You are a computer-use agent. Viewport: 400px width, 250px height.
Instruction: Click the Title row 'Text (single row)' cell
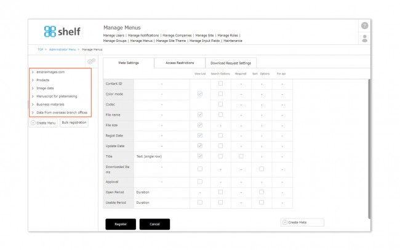pyautogui.click(x=162, y=156)
